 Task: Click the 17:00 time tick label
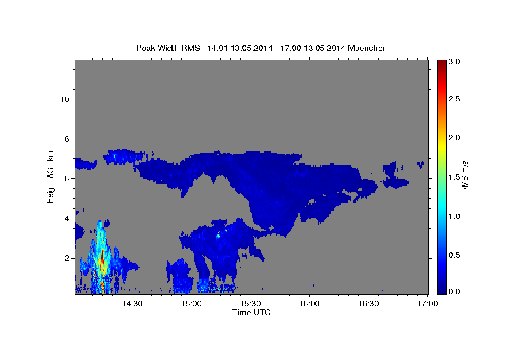click(x=428, y=304)
